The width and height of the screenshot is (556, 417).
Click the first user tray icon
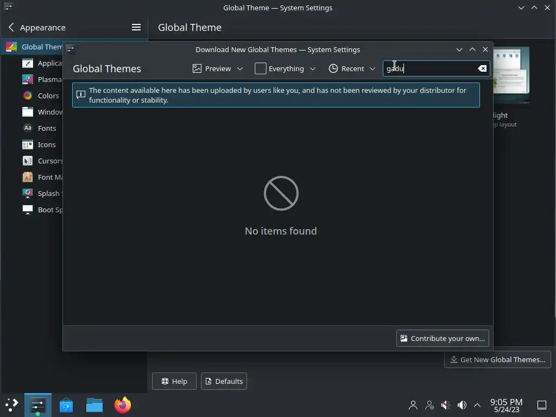413,405
